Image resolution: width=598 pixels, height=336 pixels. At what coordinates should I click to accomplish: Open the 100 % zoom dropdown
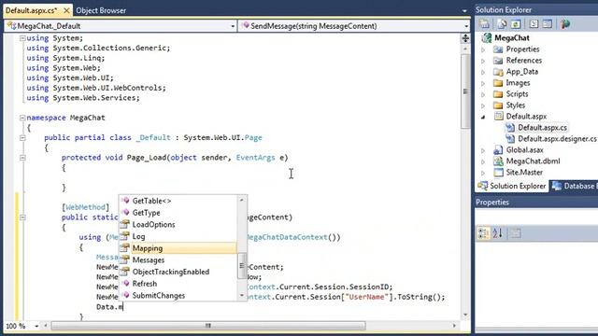coord(36,326)
